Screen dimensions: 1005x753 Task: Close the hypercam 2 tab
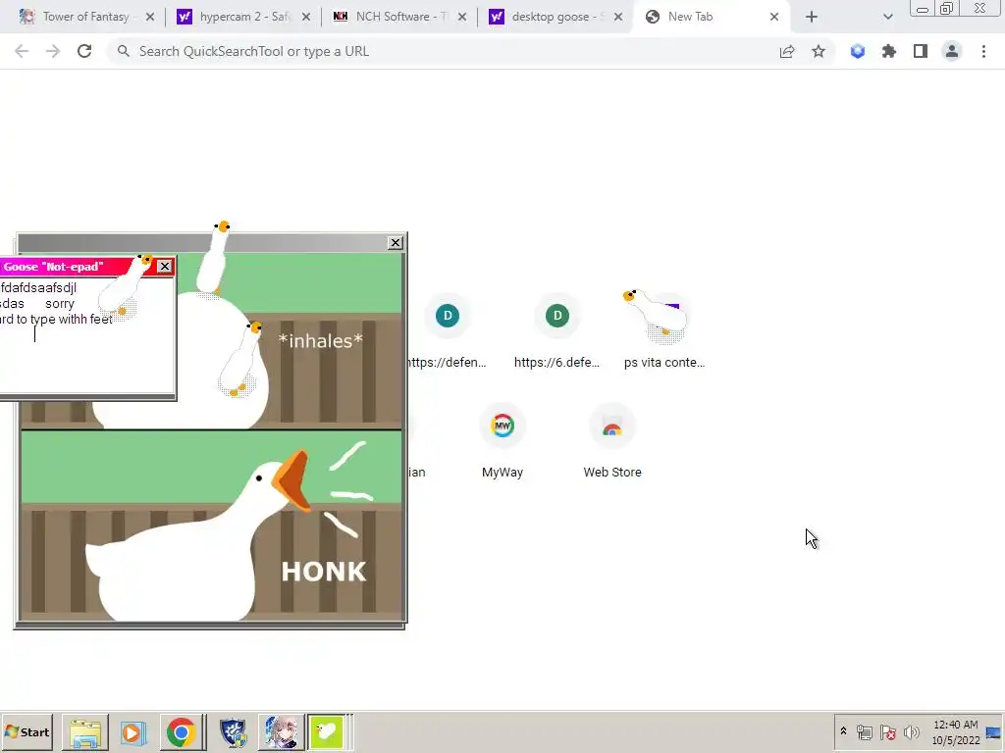click(306, 18)
